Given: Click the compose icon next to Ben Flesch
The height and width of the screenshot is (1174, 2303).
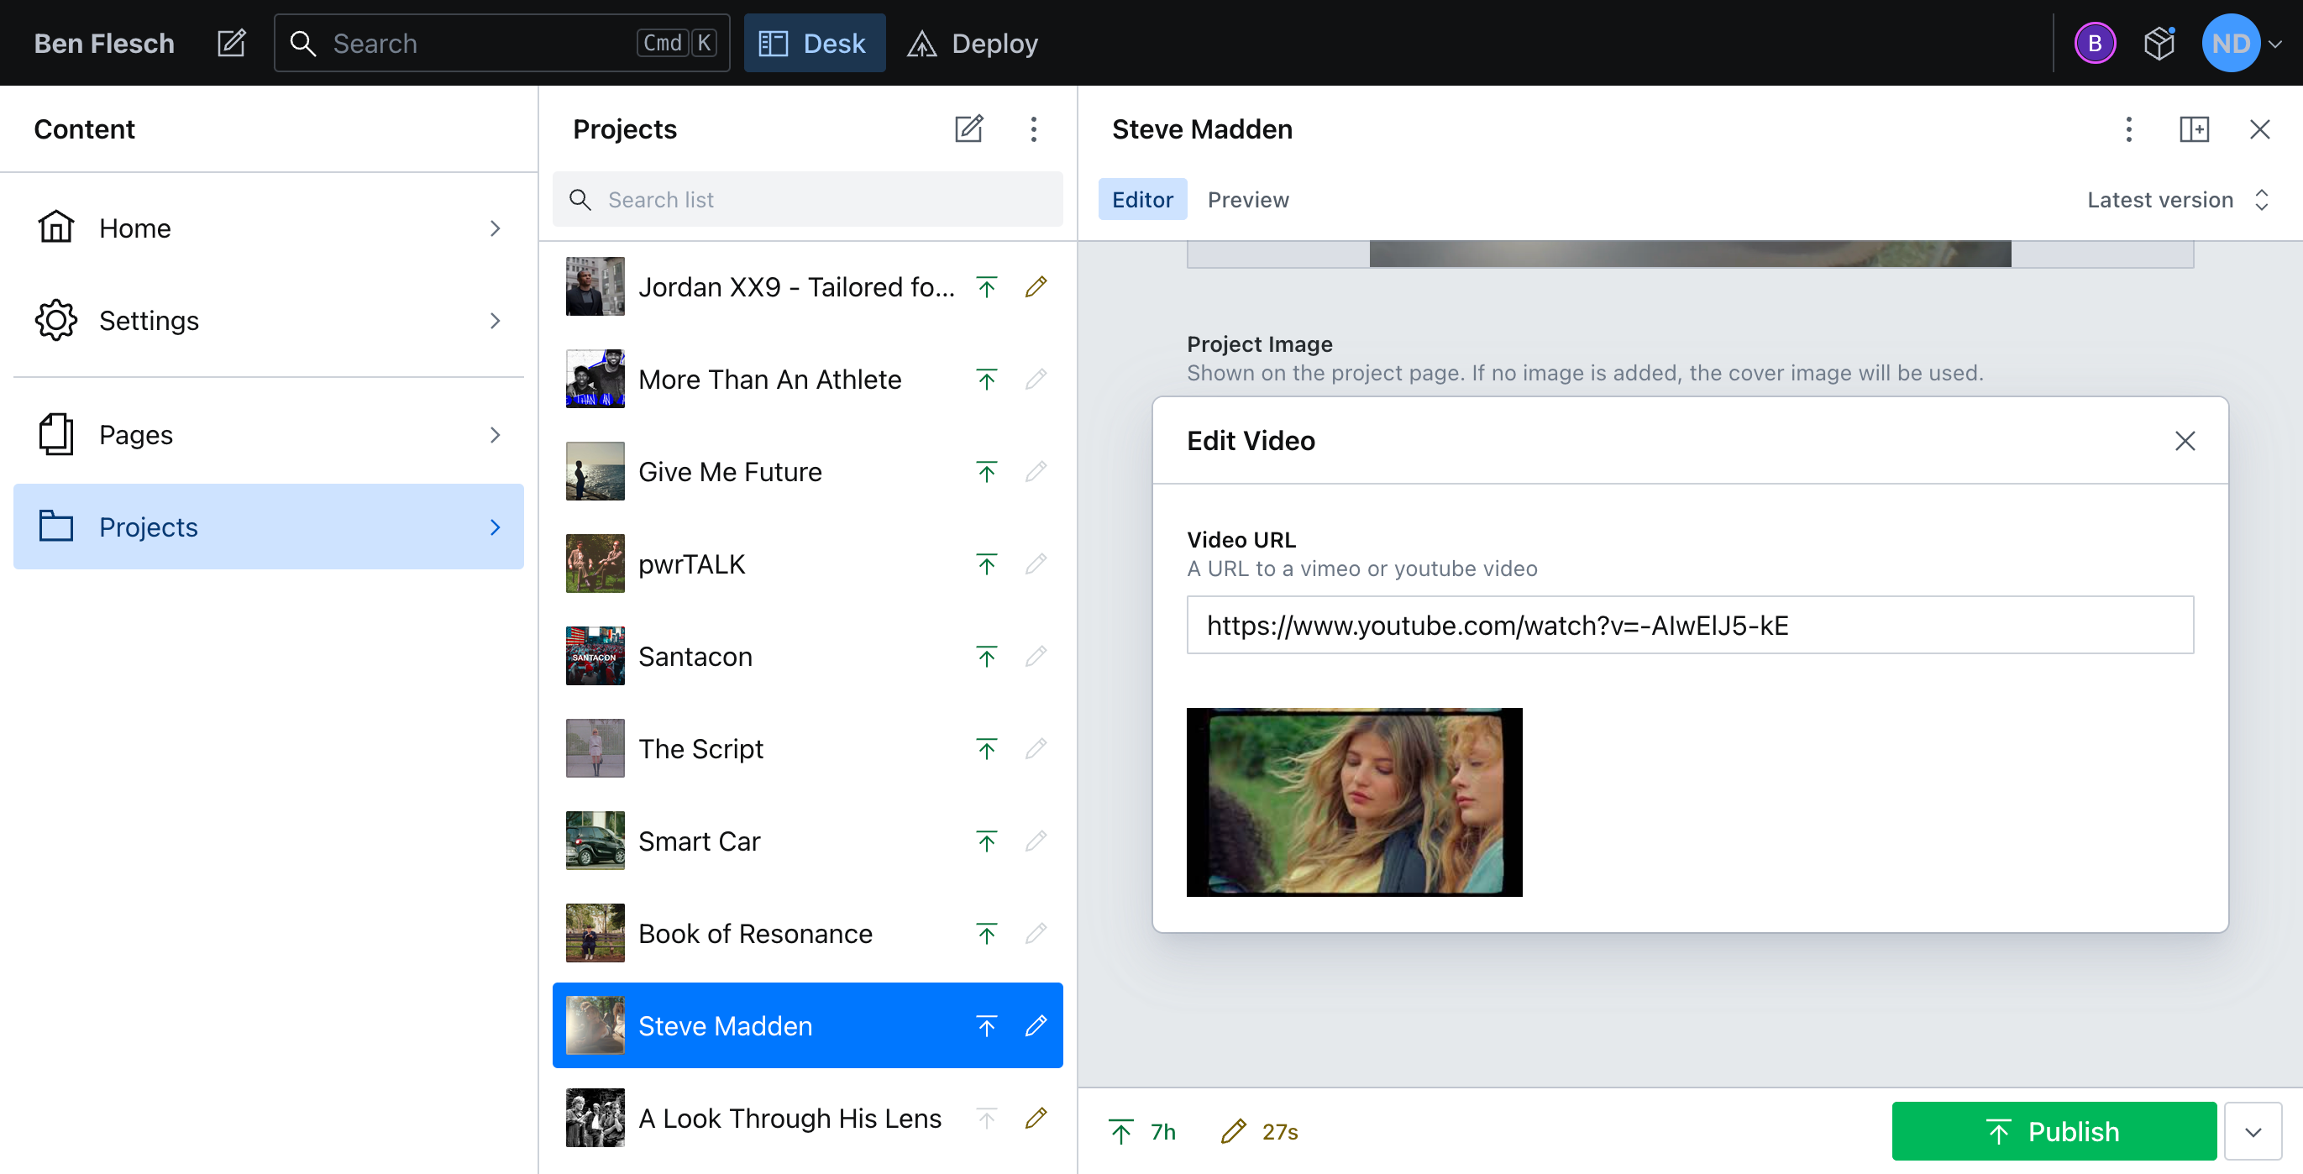Looking at the screenshot, I should point(232,43).
